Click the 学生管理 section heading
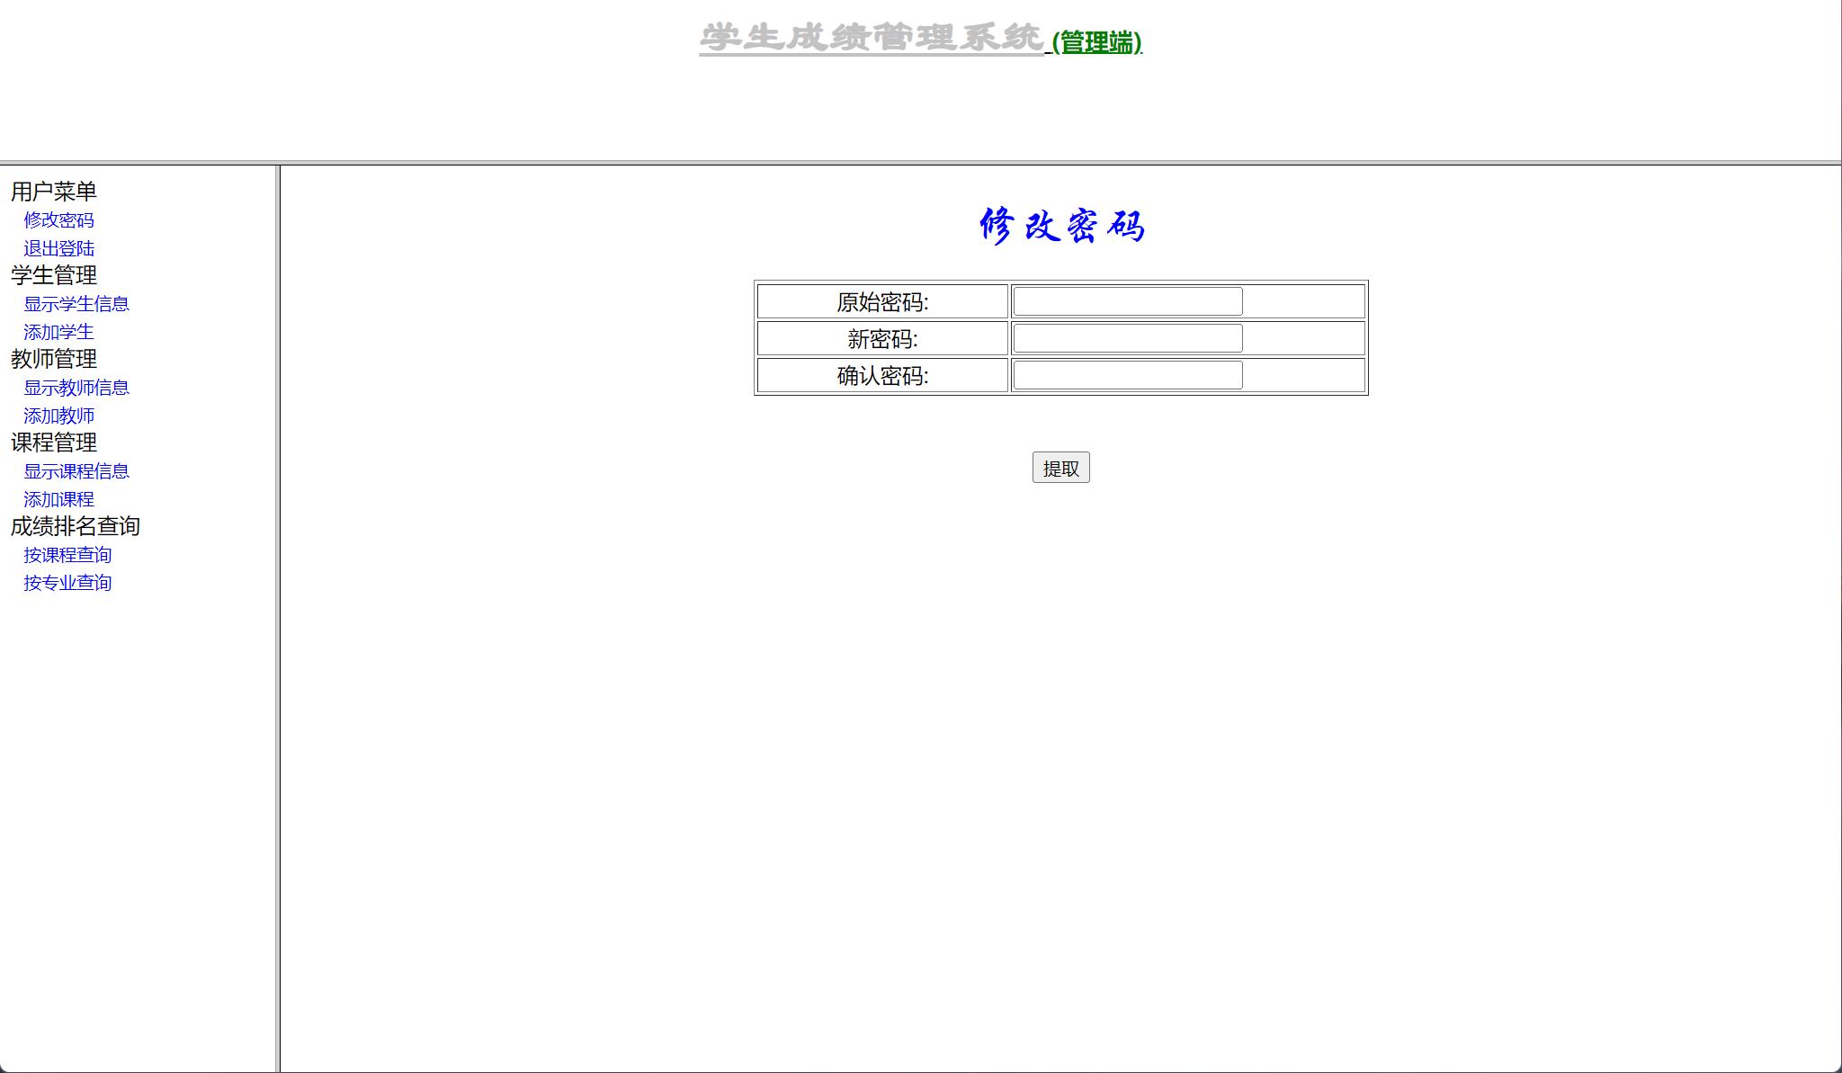This screenshot has height=1073, width=1842. click(x=52, y=276)
